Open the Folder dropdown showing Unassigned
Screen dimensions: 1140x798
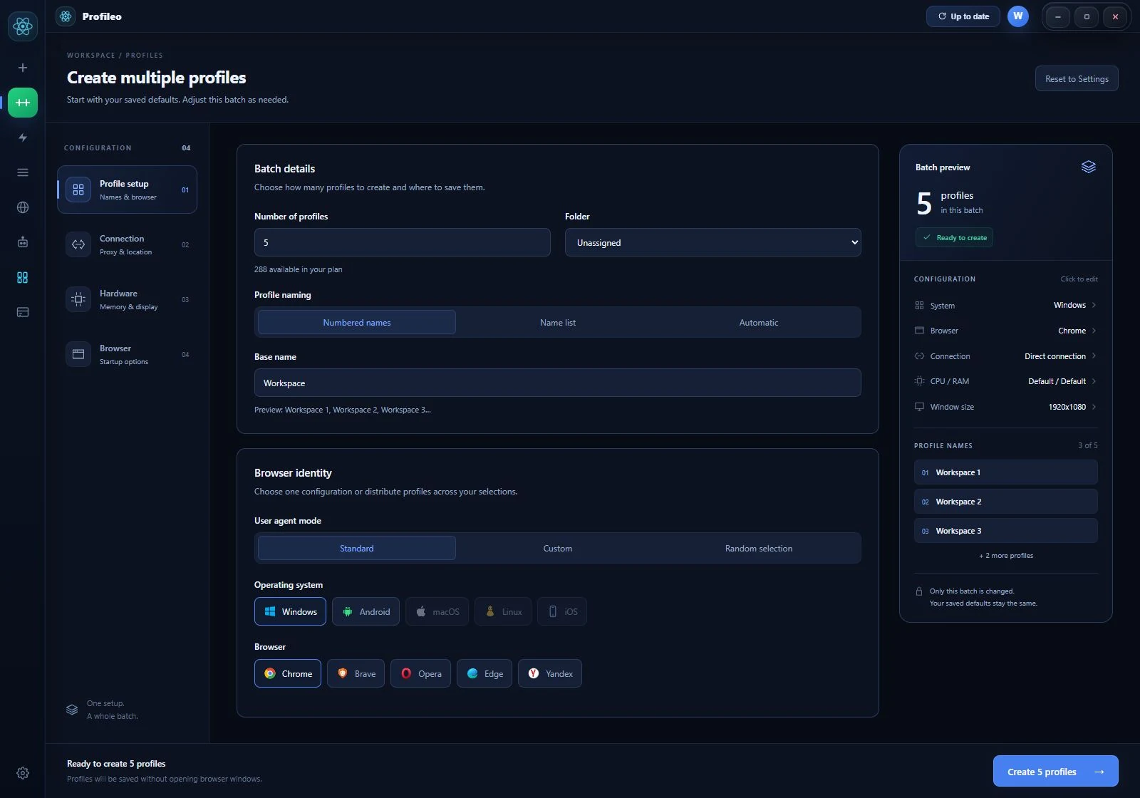pyautogui.click(x=713, y=242)
